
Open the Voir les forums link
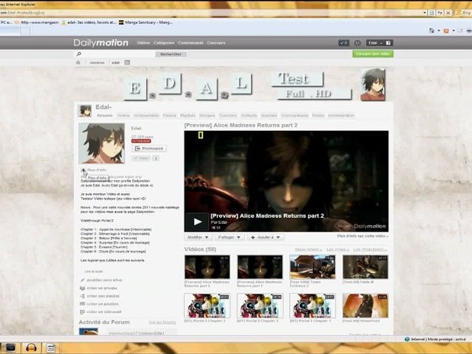162,323
